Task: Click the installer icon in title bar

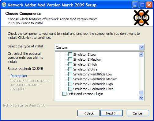Action: pyautogui.click(x=4, y=5)
